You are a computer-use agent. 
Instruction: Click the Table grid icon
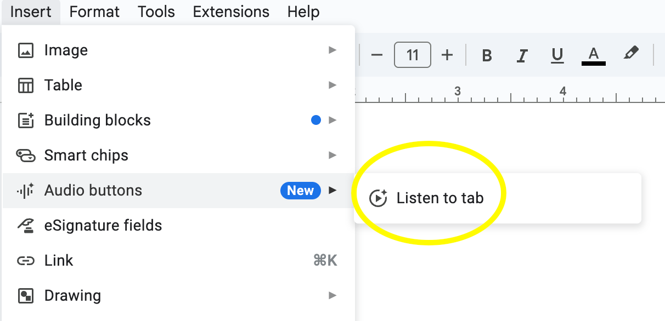tap(26, 85)
